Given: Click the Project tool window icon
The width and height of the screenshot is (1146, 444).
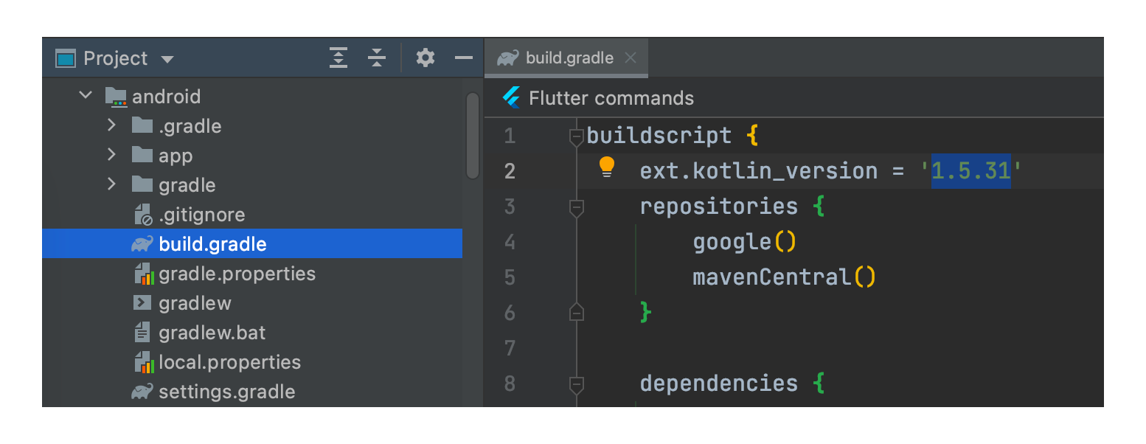Looking at the screenshot, I should pyautogui.click(x=66, y=58).
